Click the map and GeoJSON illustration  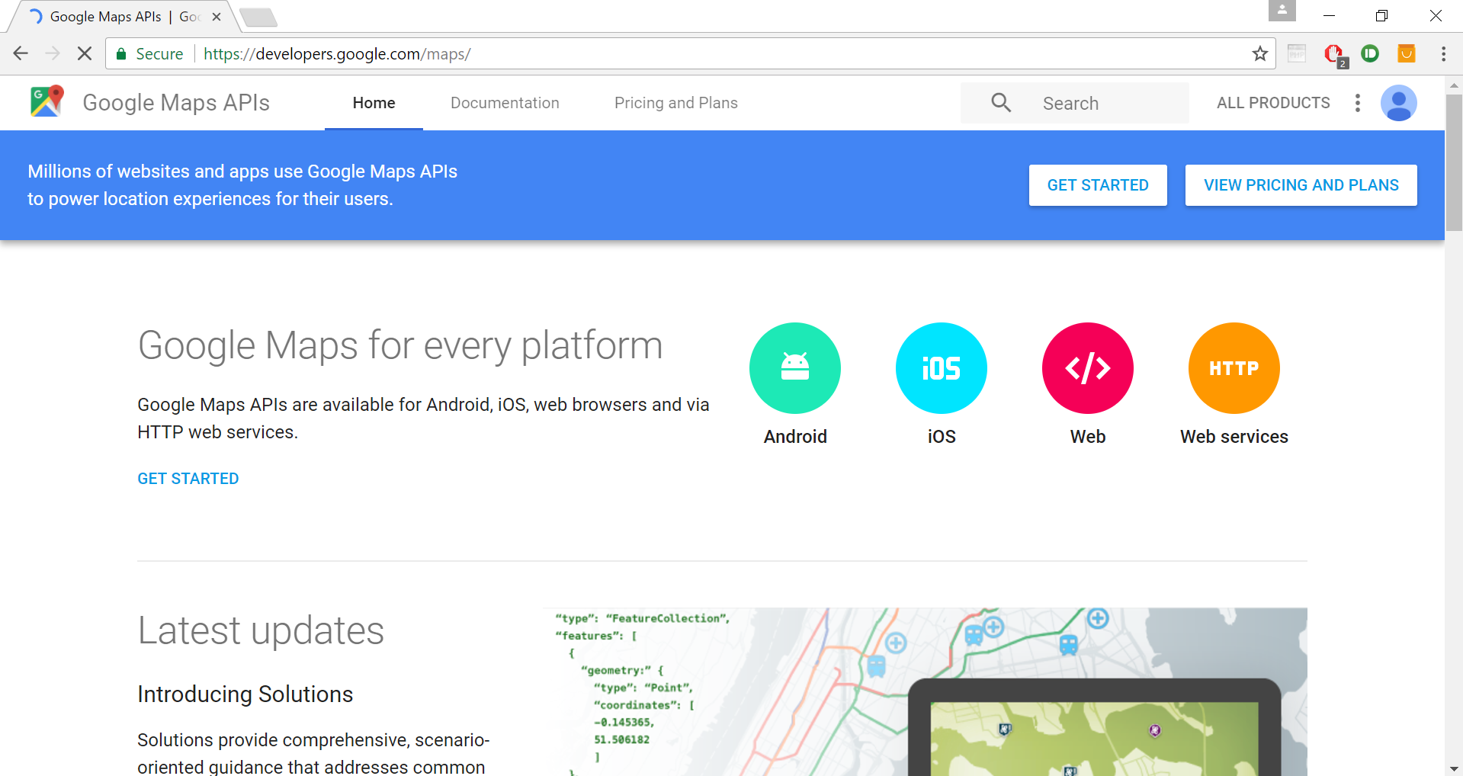(x=925, y=691)
